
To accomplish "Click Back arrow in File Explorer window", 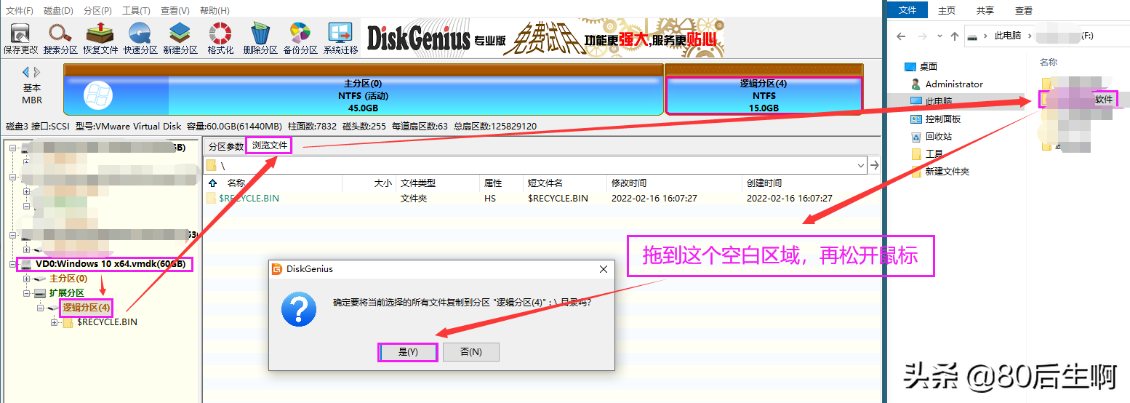I will pos(901,35).
